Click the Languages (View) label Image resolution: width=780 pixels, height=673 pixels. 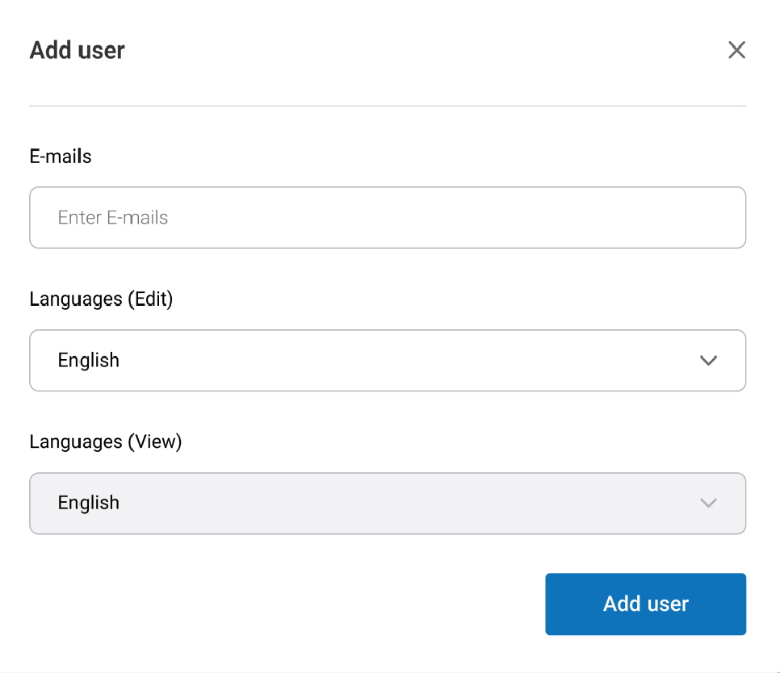(x=106, y=441)
